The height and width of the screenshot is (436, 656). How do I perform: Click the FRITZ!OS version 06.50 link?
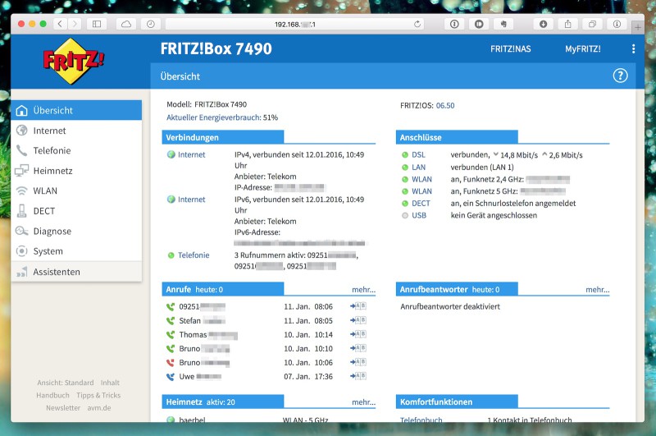point(445,106)
